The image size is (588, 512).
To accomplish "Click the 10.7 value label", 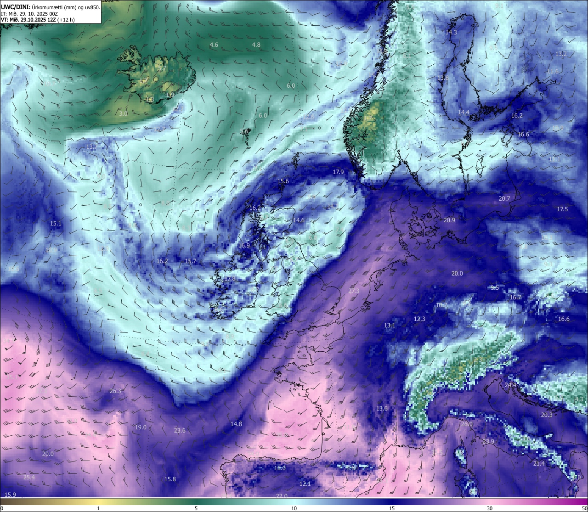I will (441, 305).
